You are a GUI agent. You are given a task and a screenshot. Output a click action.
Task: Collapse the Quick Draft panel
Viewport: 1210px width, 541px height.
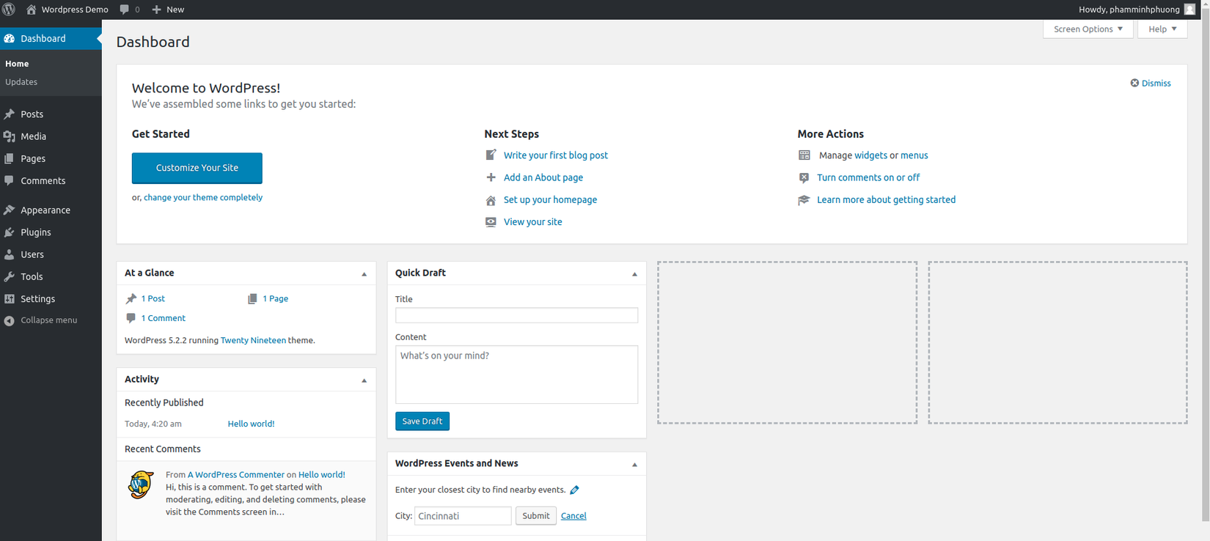[634, 273]
